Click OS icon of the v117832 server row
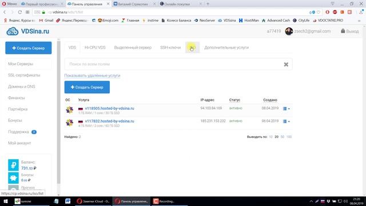Screen dimensions: 366x206 tap(69, 122)
